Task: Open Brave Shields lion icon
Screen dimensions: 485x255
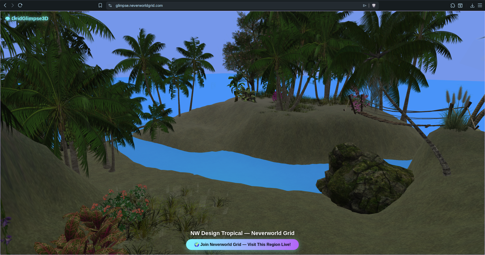Action: pos(374,5)
